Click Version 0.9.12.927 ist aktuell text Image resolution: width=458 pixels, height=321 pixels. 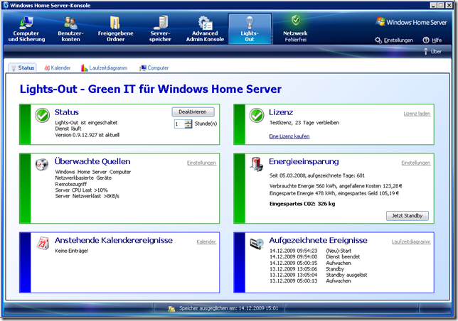pos(87,135)
